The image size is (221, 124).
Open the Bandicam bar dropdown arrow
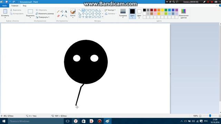pos(167,2)
